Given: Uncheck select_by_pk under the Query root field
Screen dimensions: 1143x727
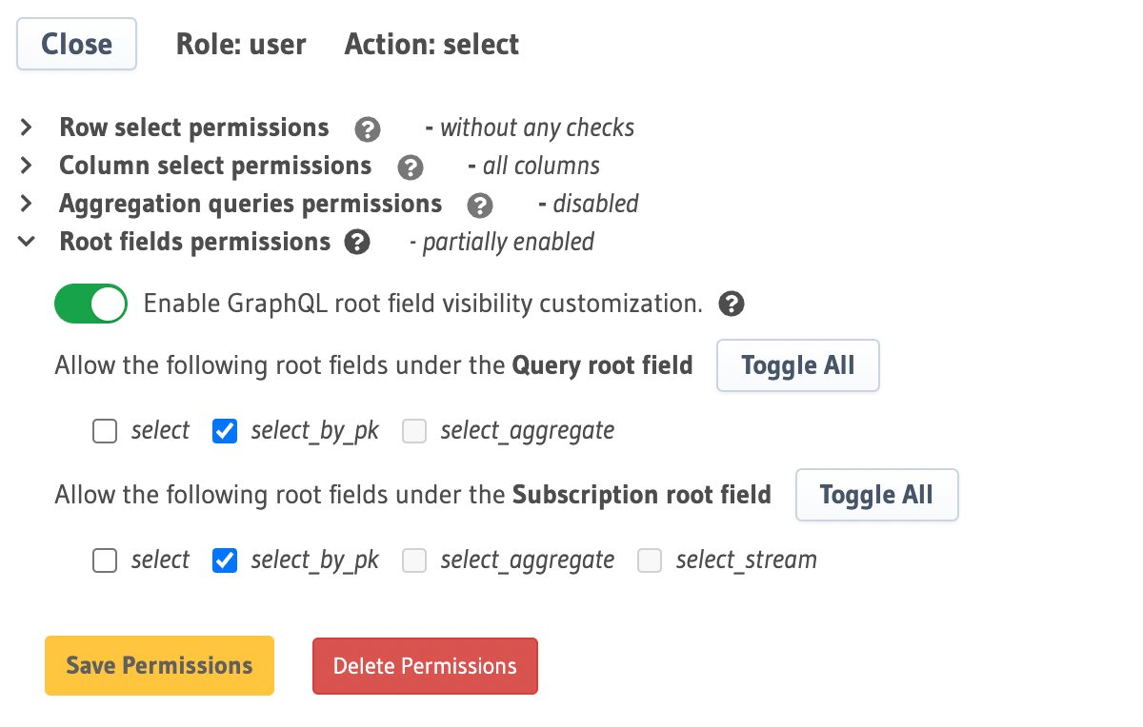Looking at the screenshot, I should [x=224, y=431].
